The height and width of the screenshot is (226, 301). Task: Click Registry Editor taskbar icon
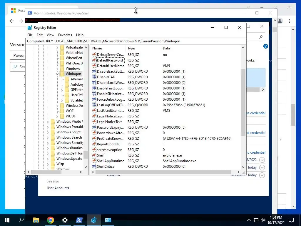pyautogui.click(x=94, y=220)
